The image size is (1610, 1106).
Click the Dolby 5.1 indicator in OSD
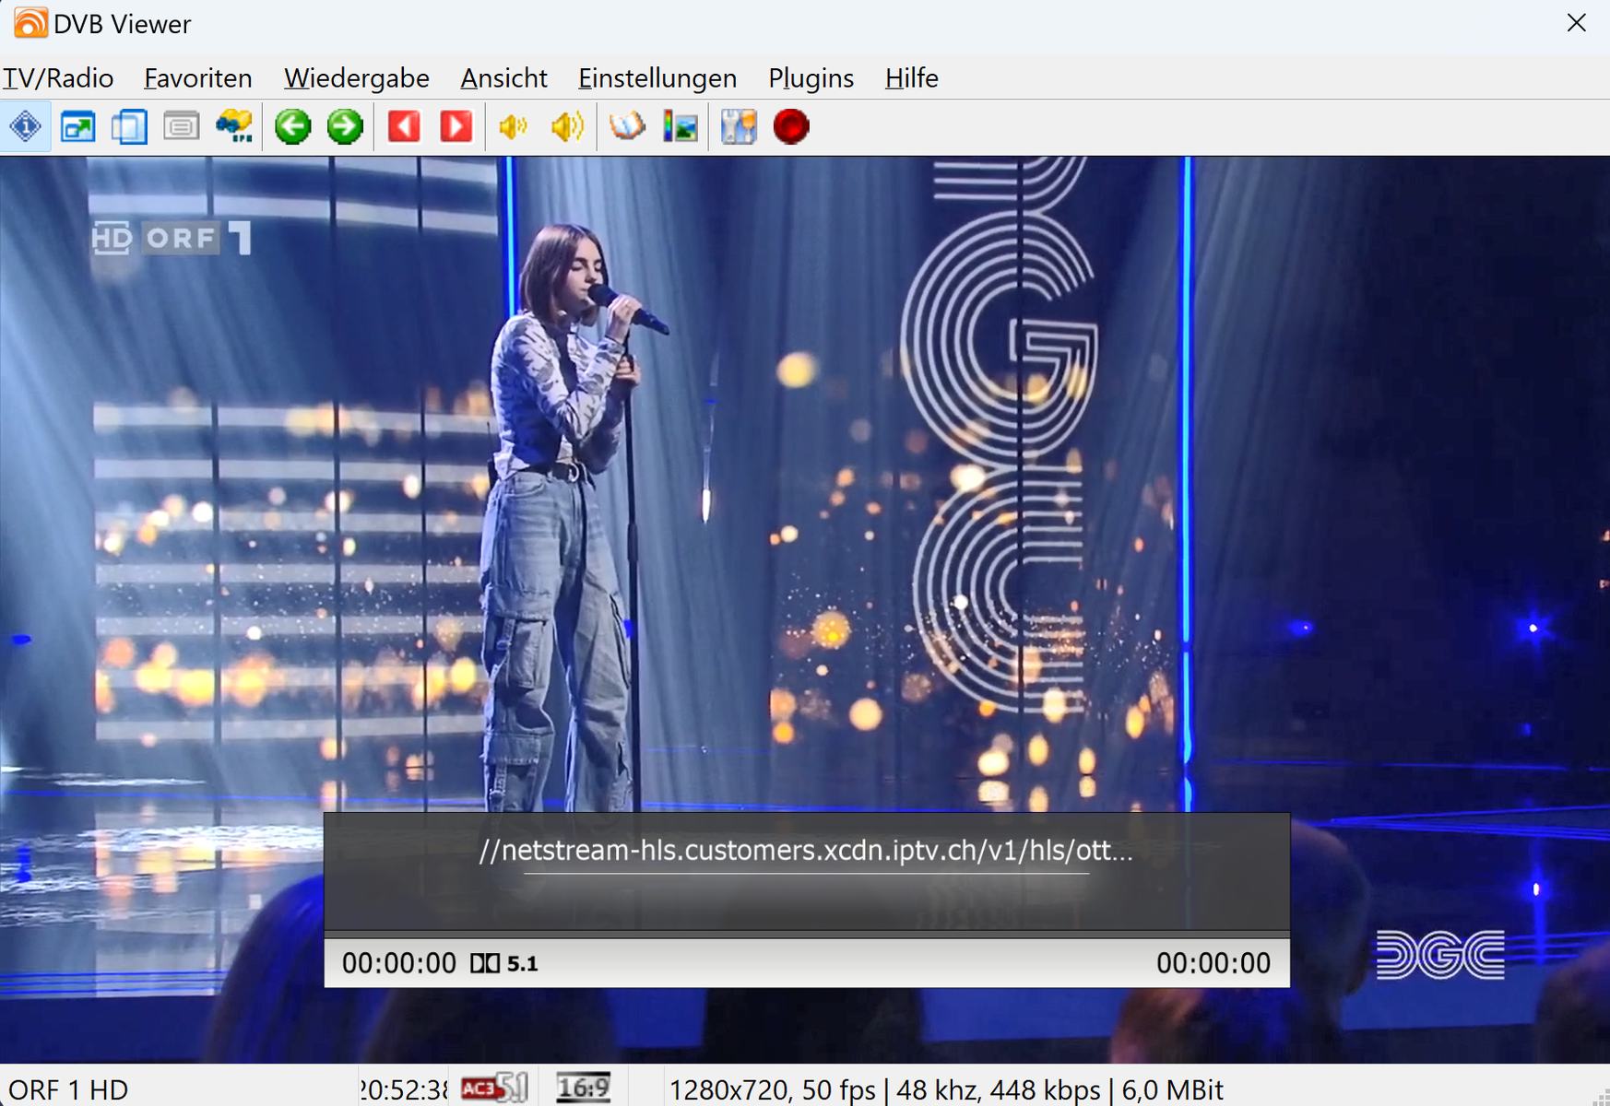coord(503,963)
